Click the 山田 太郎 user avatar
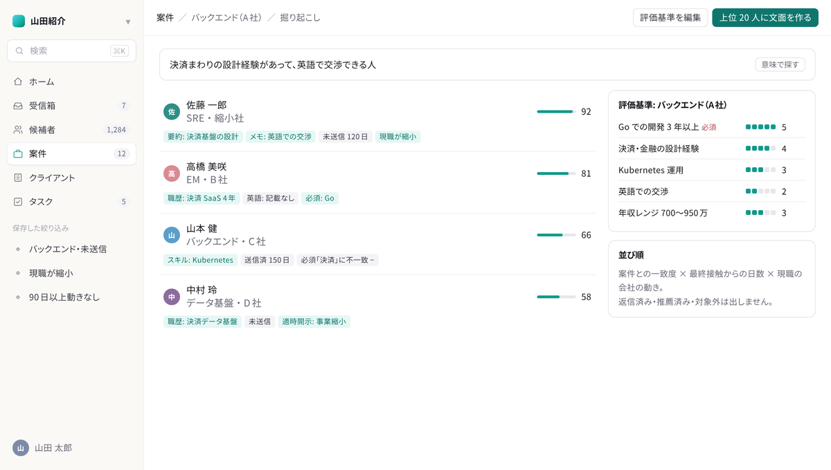The image size is (831, 470). pos(21,448)
